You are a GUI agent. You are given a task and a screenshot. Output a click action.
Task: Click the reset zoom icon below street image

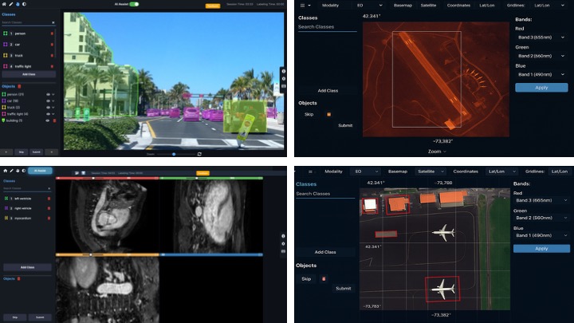pos(199,154)
